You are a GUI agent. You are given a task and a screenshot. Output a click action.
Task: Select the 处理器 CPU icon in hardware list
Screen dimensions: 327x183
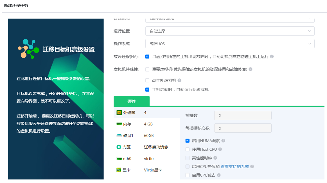[x=119, y=112]
